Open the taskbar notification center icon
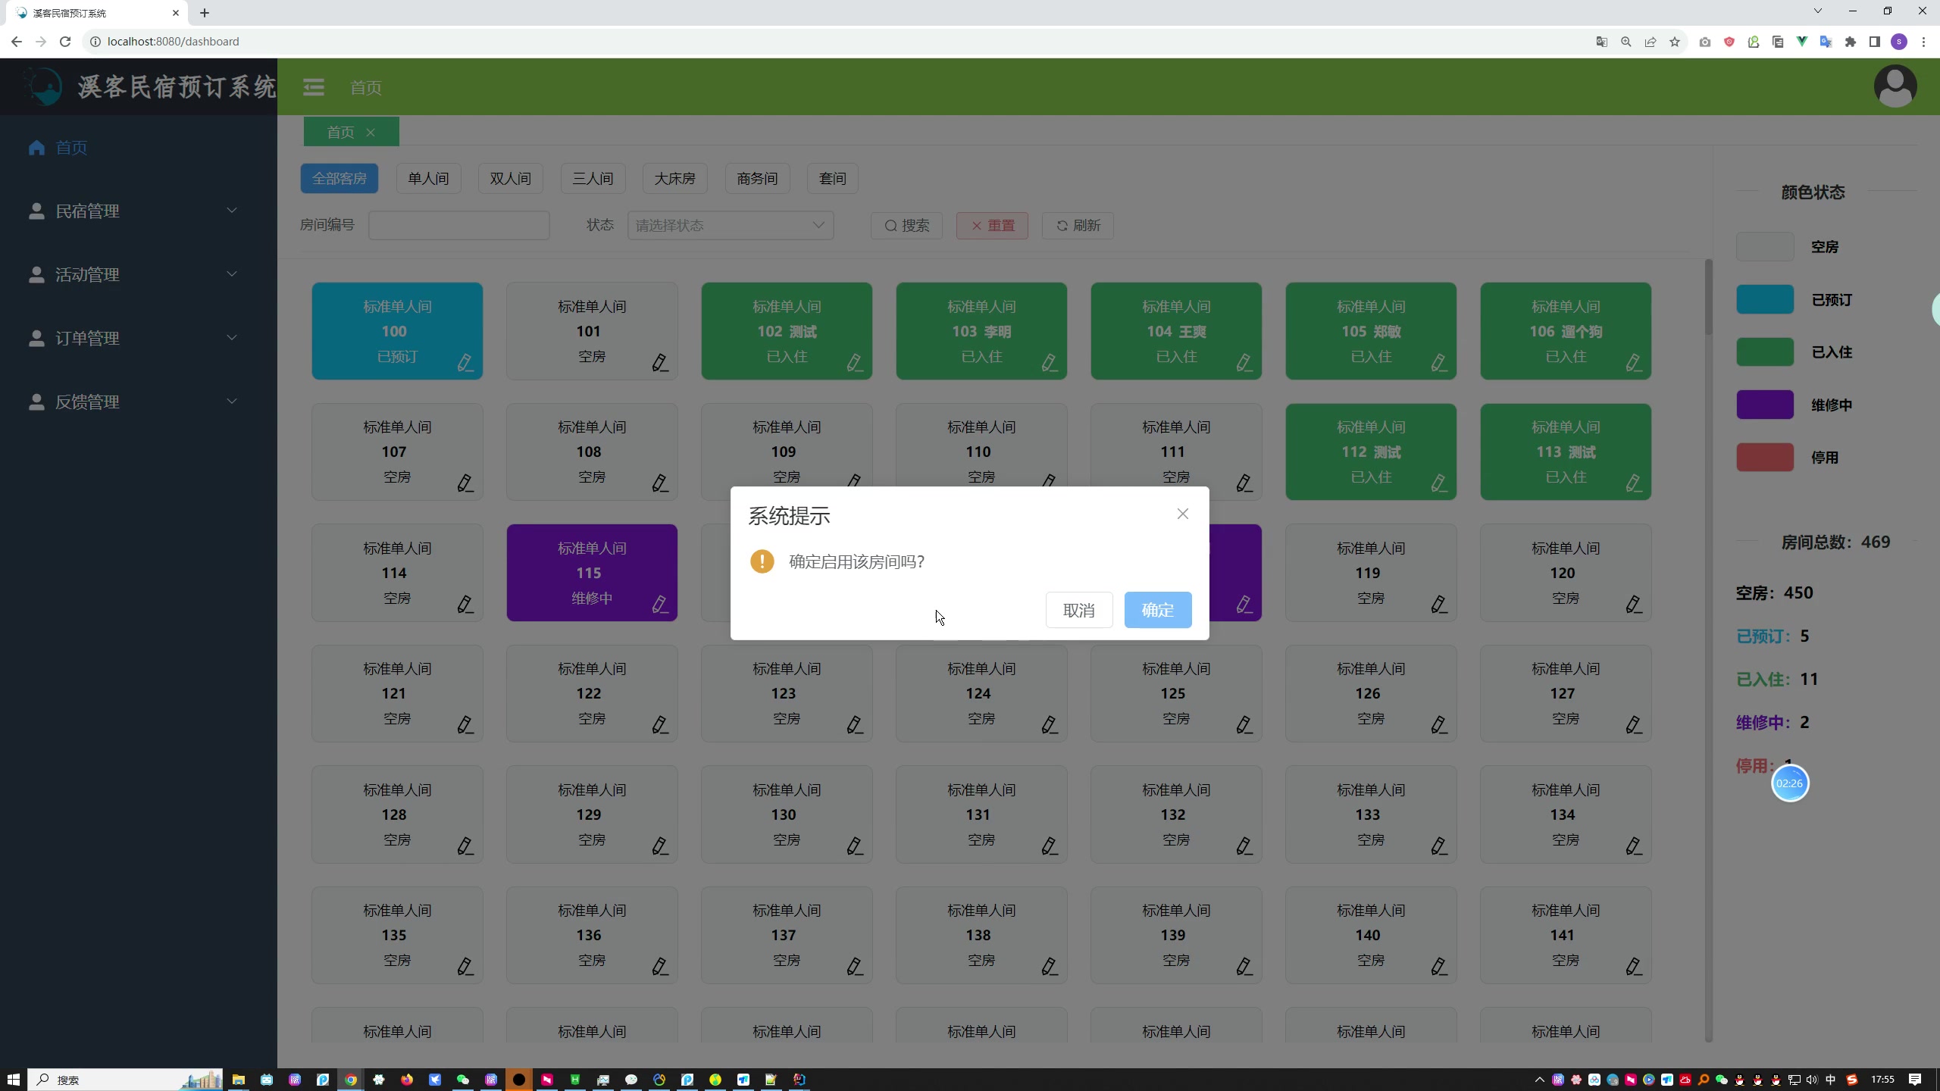 pos(1915,1080)
